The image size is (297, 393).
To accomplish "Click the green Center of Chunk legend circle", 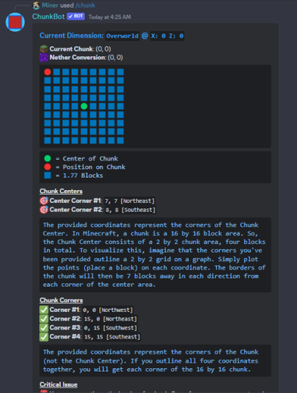I will coord(48,158).
